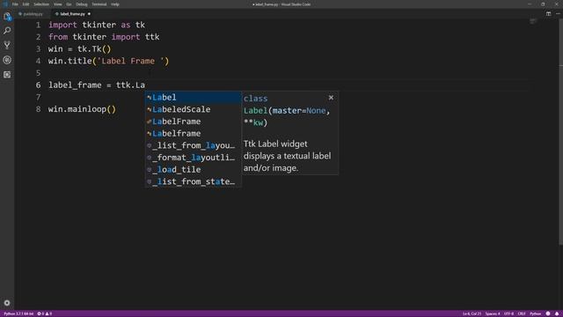Open the Help menu
This screenshot has height=317, width=563.
[115, 4]
